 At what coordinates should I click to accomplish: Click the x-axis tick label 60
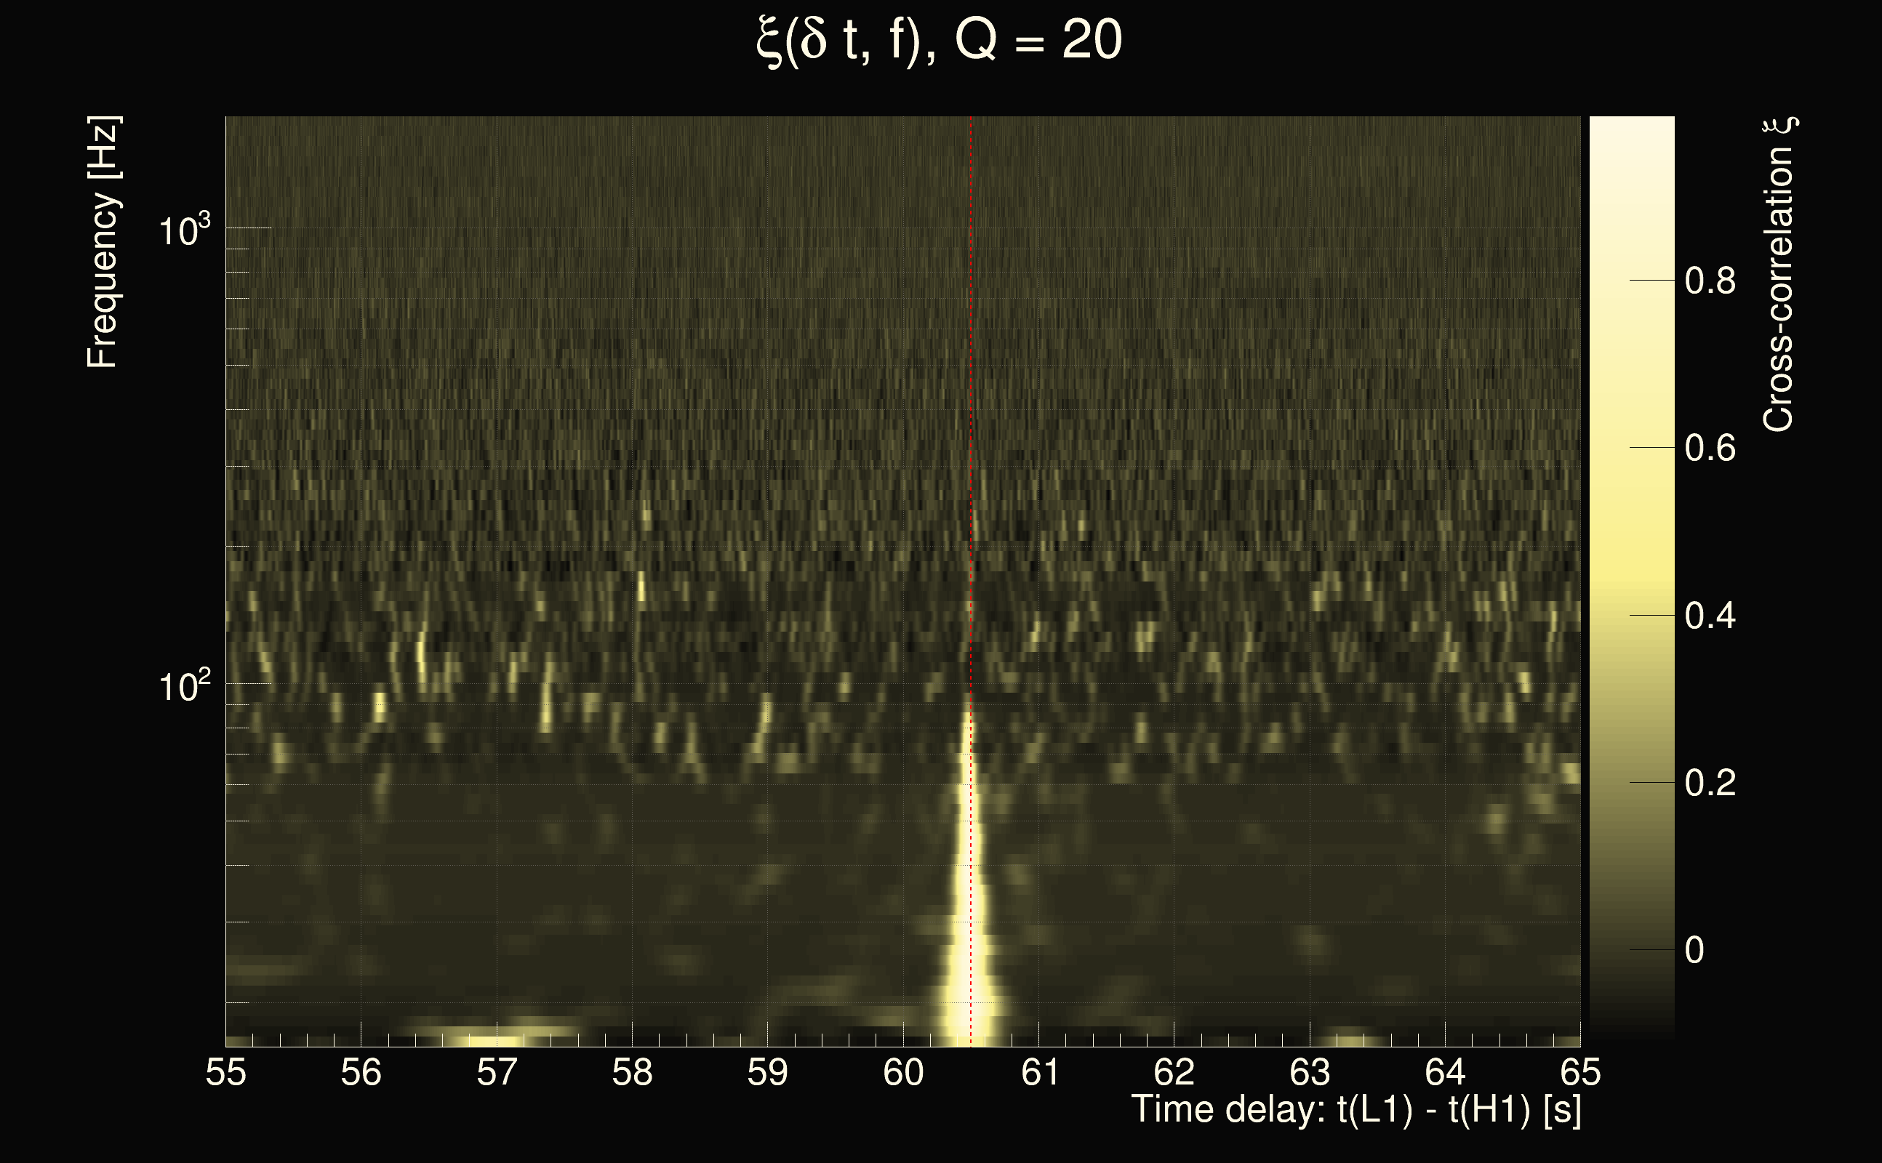[x=903, y=1072]
